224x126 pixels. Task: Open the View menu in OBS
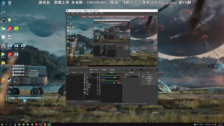[x=78, y=13]
